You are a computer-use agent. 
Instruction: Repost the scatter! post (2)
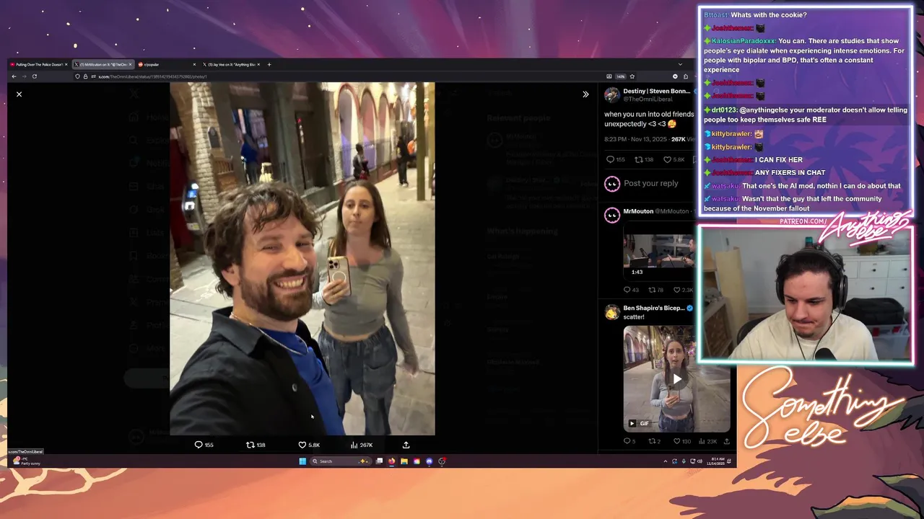pos(655,441)
